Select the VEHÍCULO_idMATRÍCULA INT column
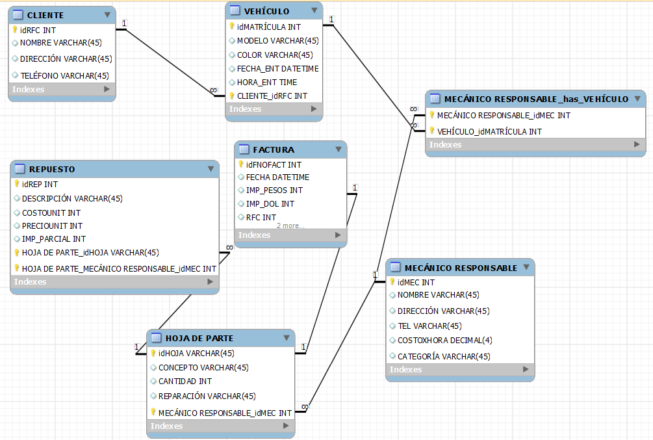The image size is (653, 440). (x=489, y=131)
